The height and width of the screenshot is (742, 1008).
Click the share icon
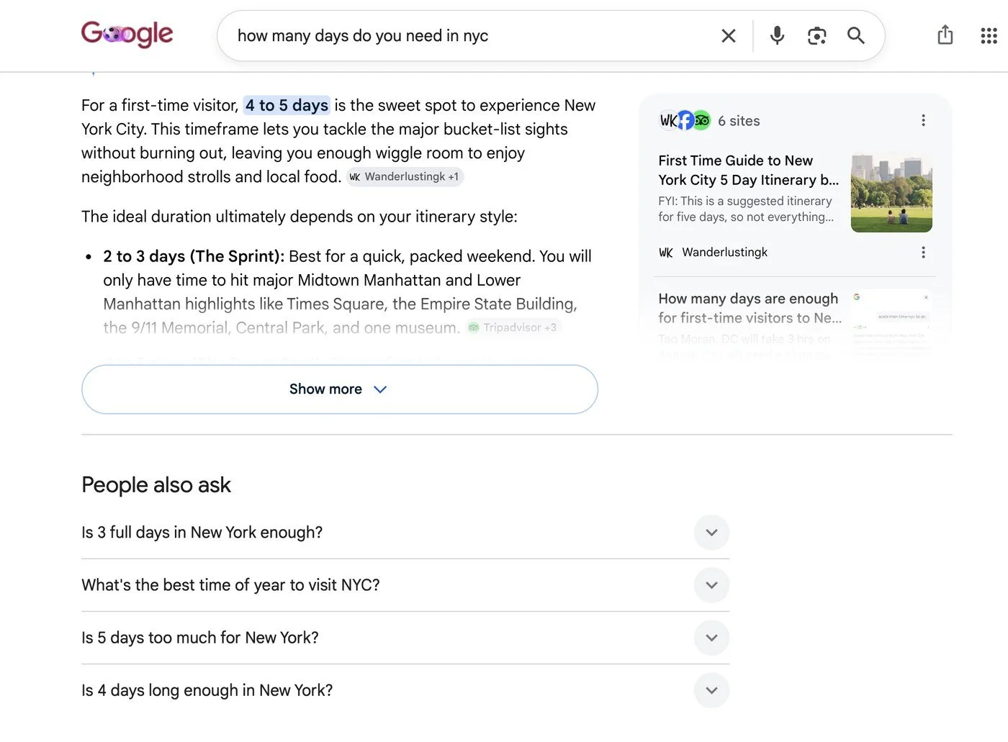[945, 35]
